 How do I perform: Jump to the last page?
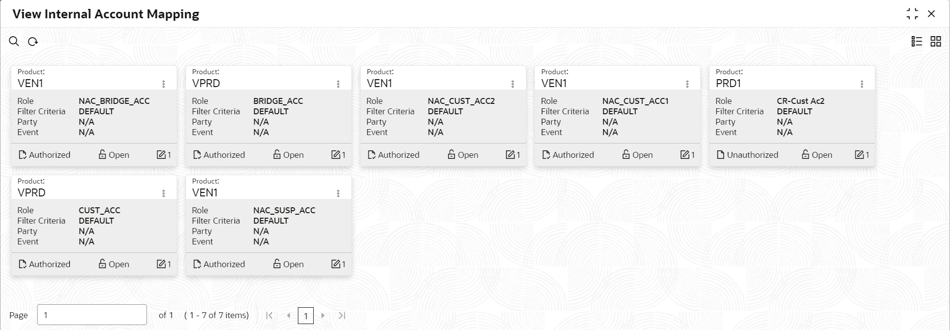pyautogui.click(x=342, y=316)
